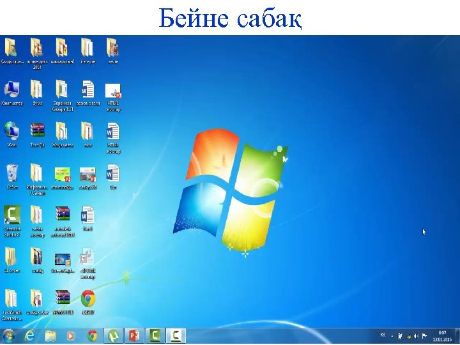The image size is (460, 345).
Task: Open the Себет recycle bin icon
Action: click(11, 176)
